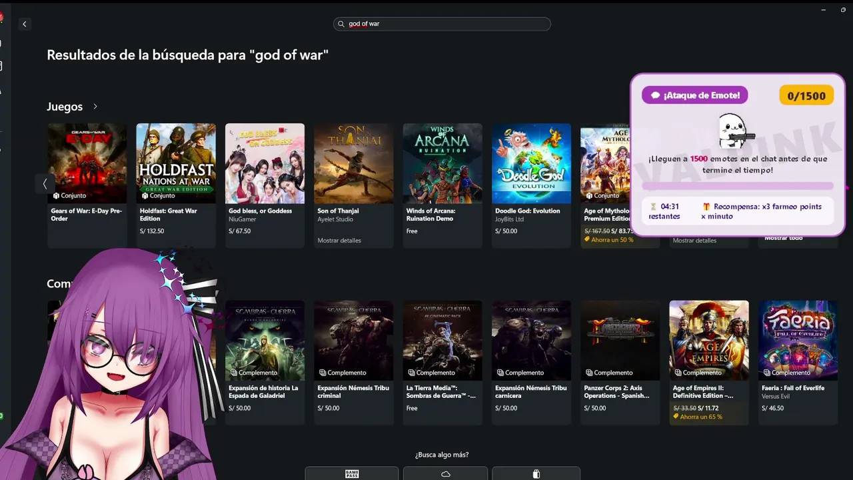Click the Conjunto badge on Age of Mythology

coord(602,195)
